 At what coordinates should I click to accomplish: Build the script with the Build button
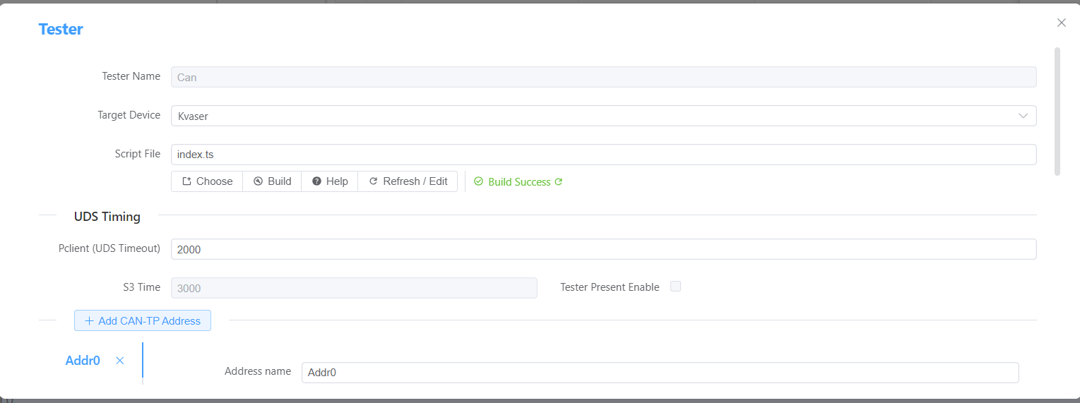click(272, 181)
